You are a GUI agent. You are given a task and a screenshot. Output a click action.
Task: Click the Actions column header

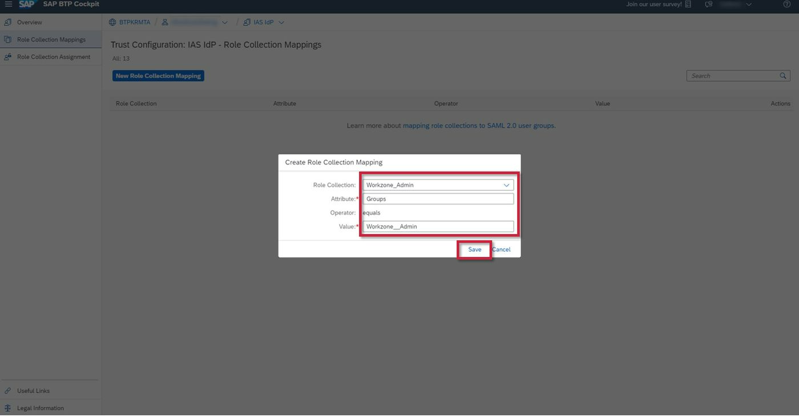[780, 104]
